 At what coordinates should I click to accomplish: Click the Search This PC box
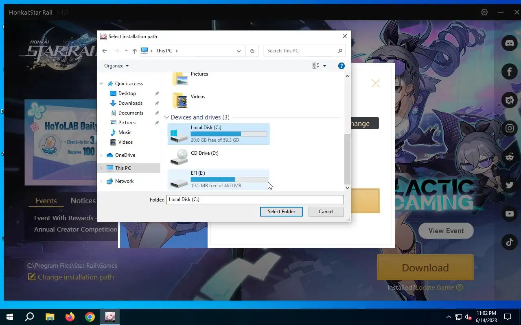point(304,51)
